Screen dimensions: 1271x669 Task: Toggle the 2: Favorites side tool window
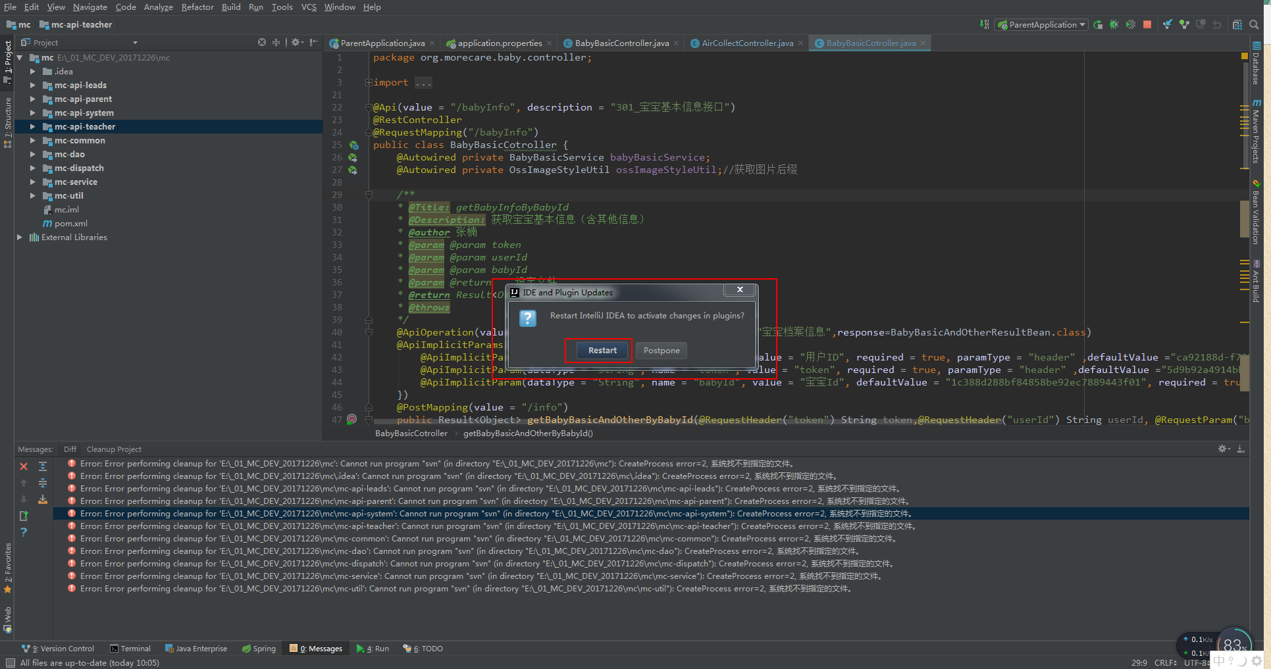pos(7,567)
